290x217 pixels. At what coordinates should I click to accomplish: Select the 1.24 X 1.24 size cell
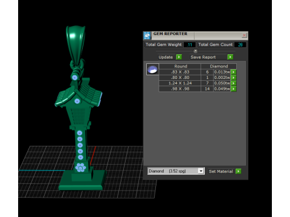(x=180, y=83)
